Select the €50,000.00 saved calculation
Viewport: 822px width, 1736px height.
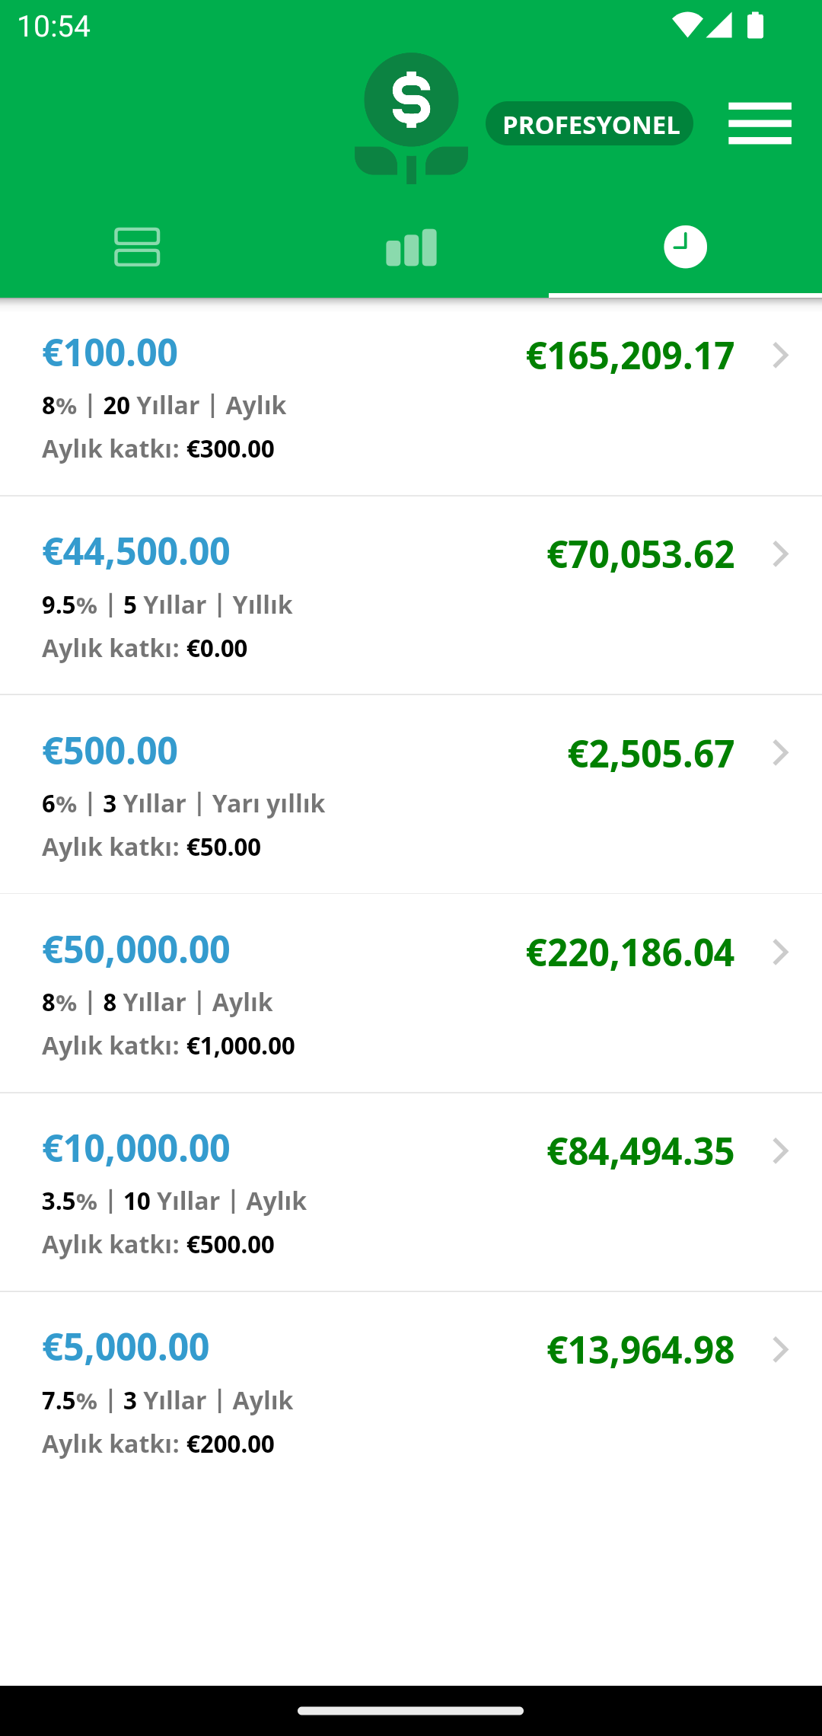[x=411, y=993]
